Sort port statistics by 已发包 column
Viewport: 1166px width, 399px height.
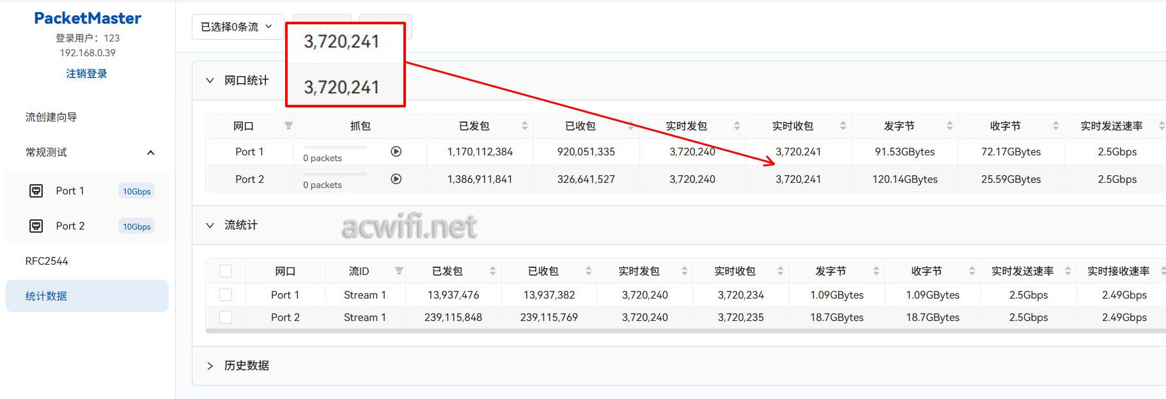[x=524, y=126]
